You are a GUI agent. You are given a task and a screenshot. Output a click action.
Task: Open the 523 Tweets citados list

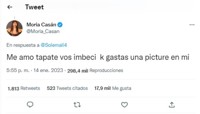67,88
